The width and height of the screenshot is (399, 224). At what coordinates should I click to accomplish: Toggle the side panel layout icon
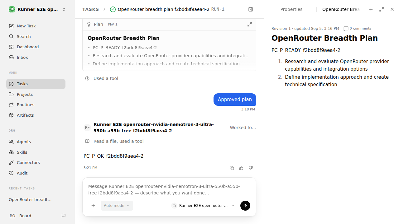tap(251, 9)
